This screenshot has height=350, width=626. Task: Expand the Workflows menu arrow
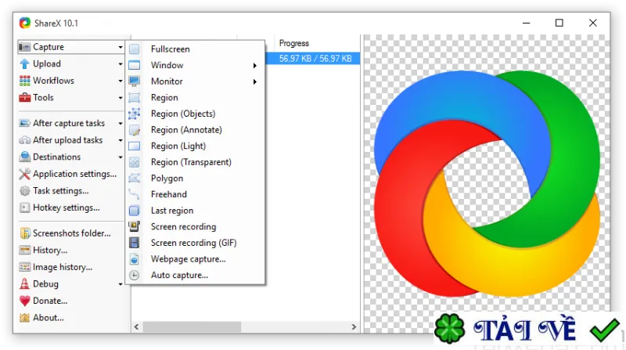point(121,81)
